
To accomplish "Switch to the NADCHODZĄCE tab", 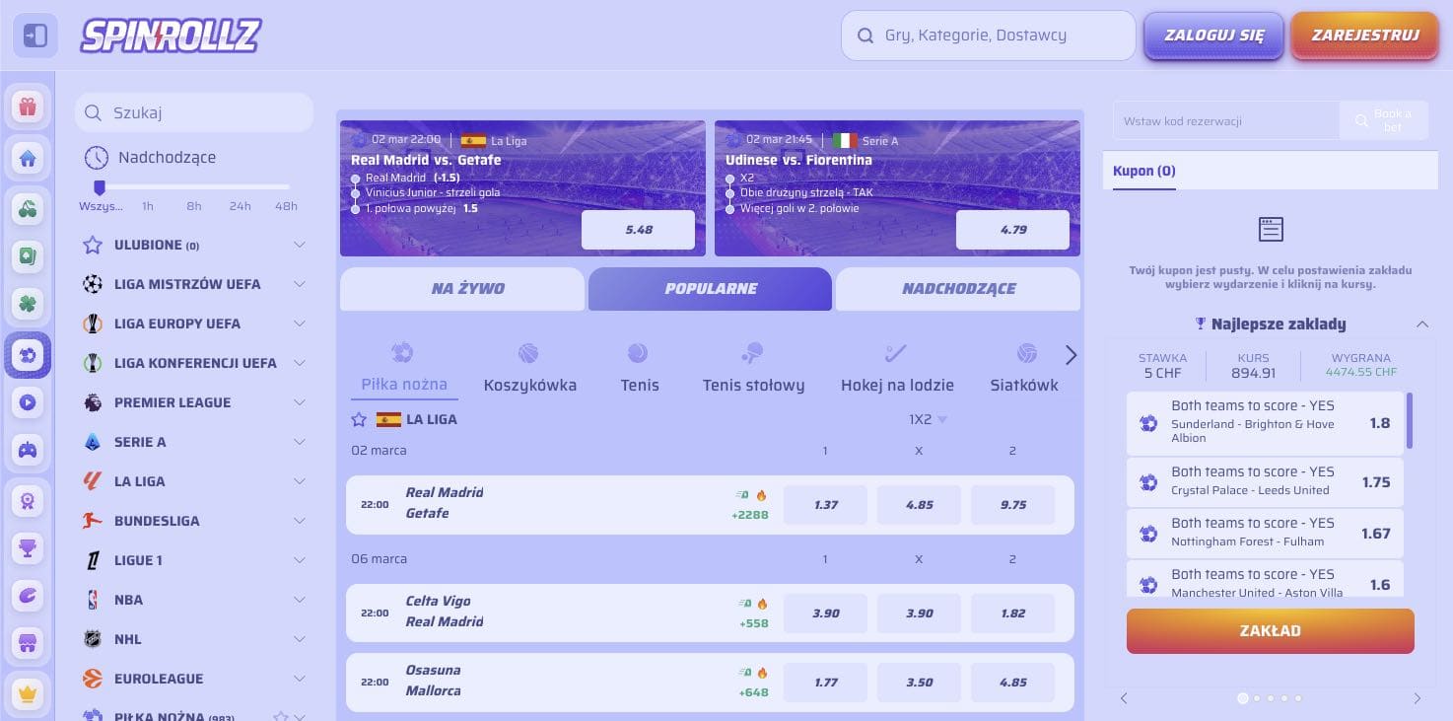I will [958, 289].
